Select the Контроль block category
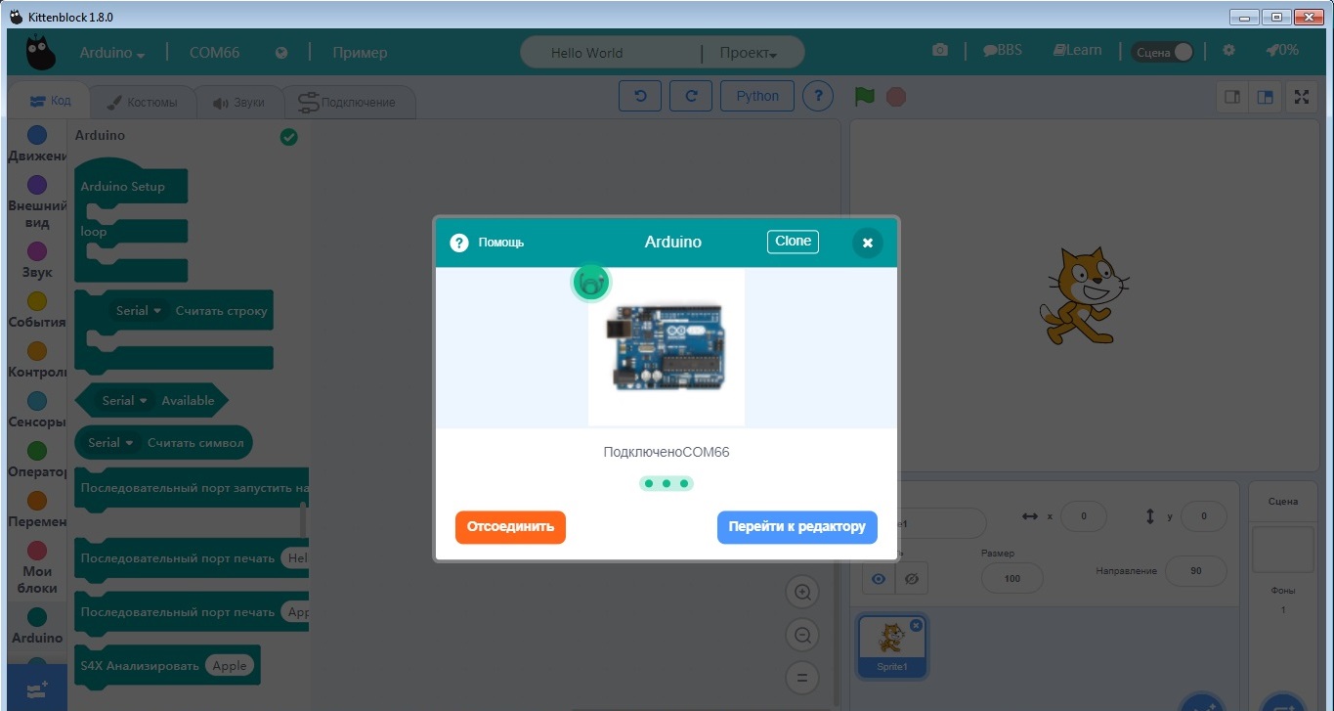The width and height of the screenshot is (1334, 711). pyautogui.click(x=37, y=360)
